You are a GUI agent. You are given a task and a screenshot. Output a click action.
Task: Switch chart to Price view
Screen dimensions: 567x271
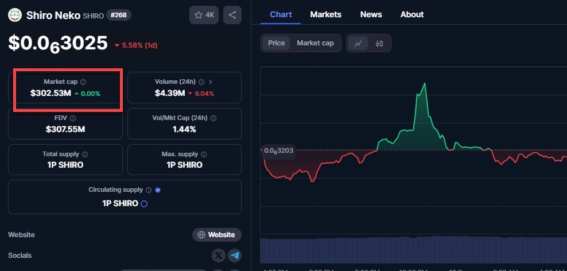276,43
